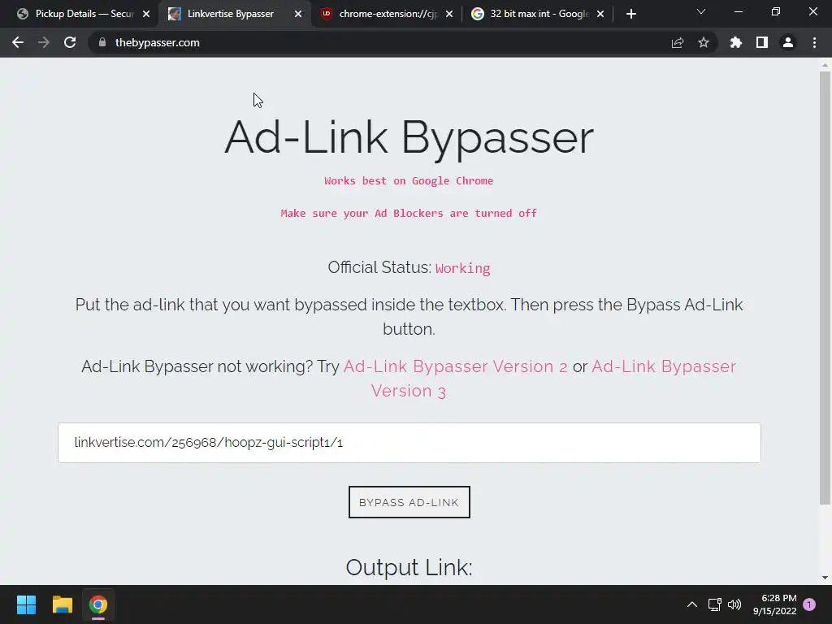
Task: Open Ad-Link Bypasser Version 3 link
Action: coord(553,379)
